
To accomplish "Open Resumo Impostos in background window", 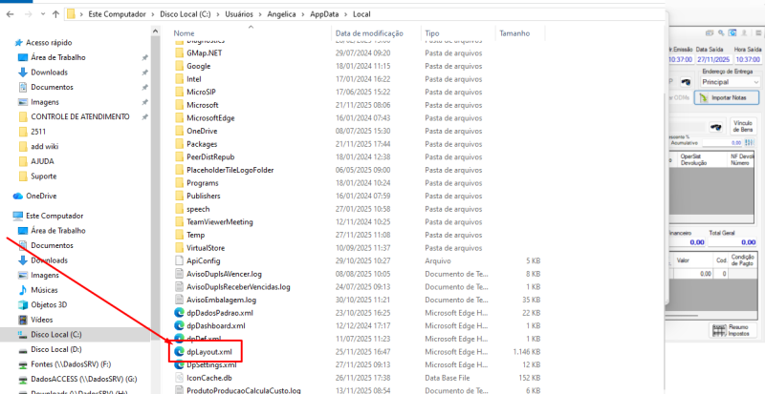I will click(x=732, y=331).
